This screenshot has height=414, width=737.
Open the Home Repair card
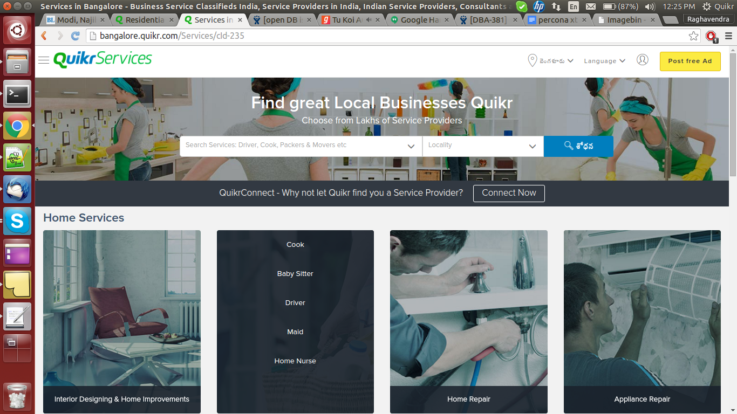click(469, 322)
